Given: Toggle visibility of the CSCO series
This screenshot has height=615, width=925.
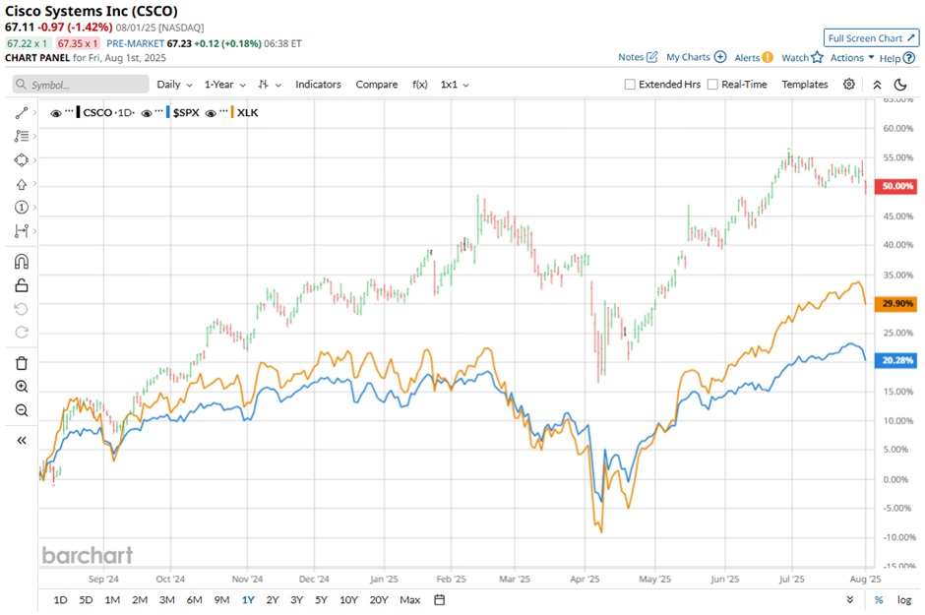Looking at the screenshot, I should pyautogui.click(x=56, y=113).
